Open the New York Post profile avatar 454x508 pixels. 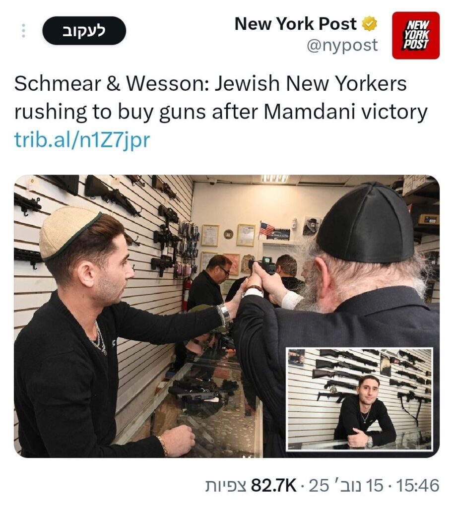coord(416,35)
